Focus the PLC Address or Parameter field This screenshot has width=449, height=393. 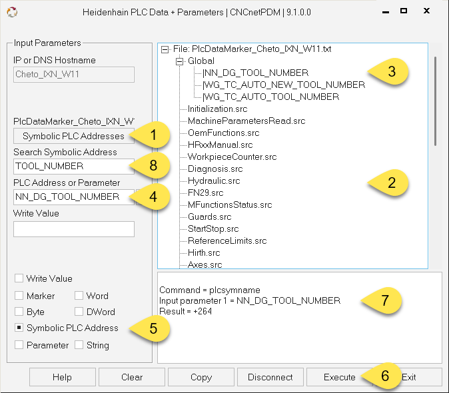pos(73,197)
